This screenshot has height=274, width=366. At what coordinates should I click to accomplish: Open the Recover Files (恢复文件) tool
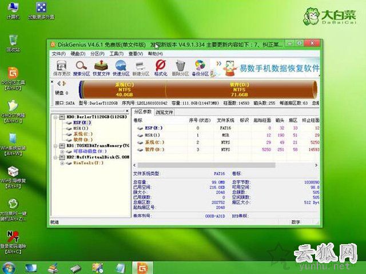tap(101, 68)
